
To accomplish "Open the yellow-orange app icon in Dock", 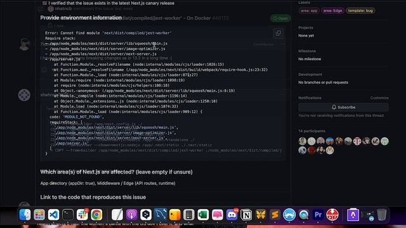I will (174, 215).
